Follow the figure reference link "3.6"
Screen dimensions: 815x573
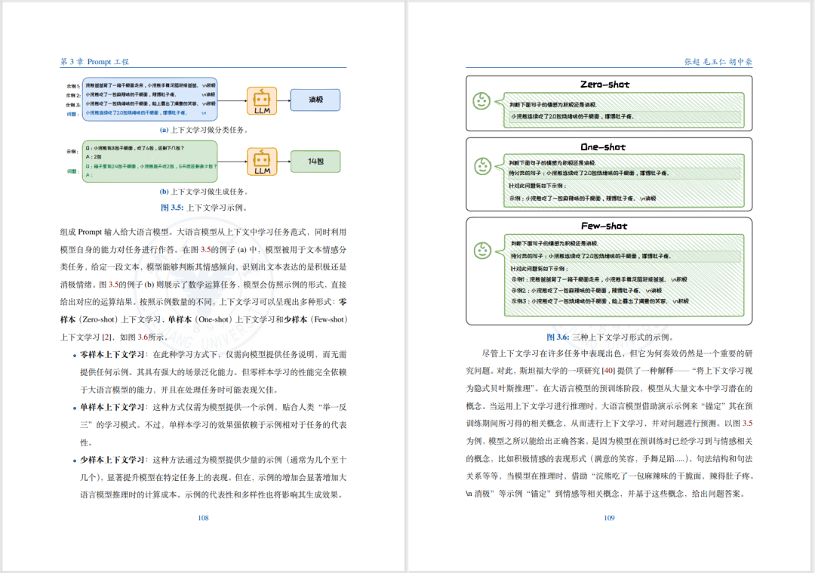143,337
